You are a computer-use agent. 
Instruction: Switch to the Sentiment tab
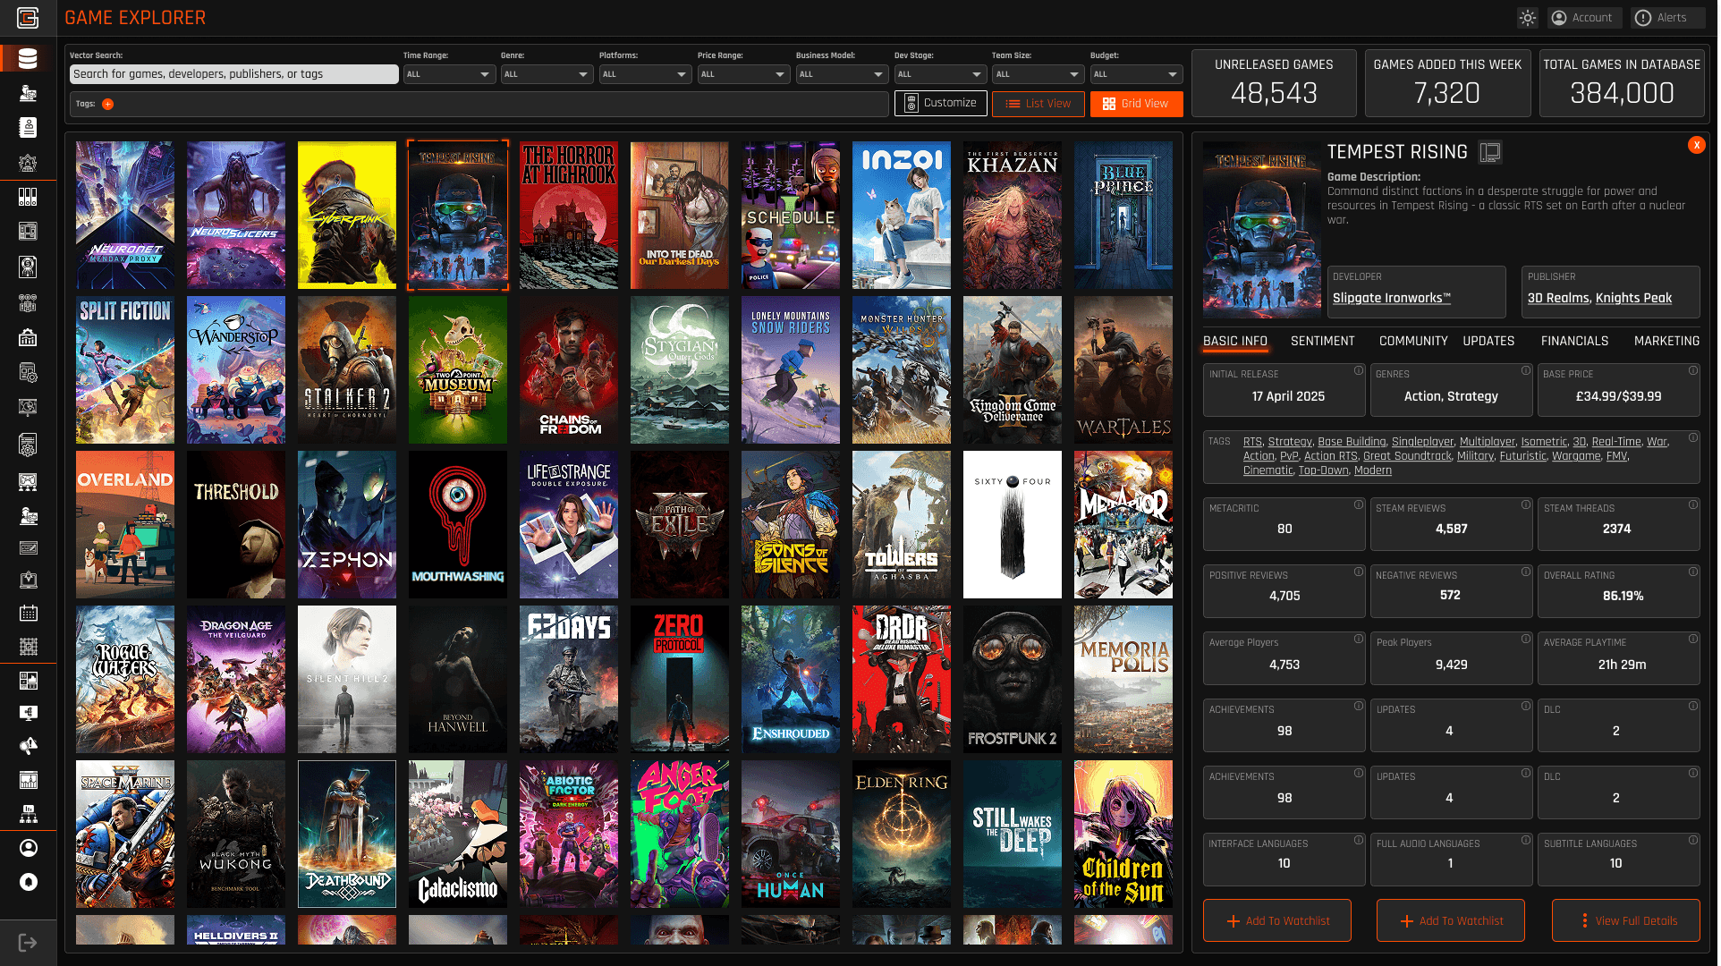[1322, 341]
